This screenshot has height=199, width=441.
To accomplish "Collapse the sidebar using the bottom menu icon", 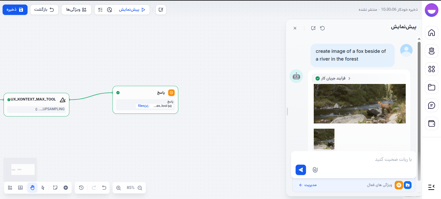I will (x=431, y=187).
